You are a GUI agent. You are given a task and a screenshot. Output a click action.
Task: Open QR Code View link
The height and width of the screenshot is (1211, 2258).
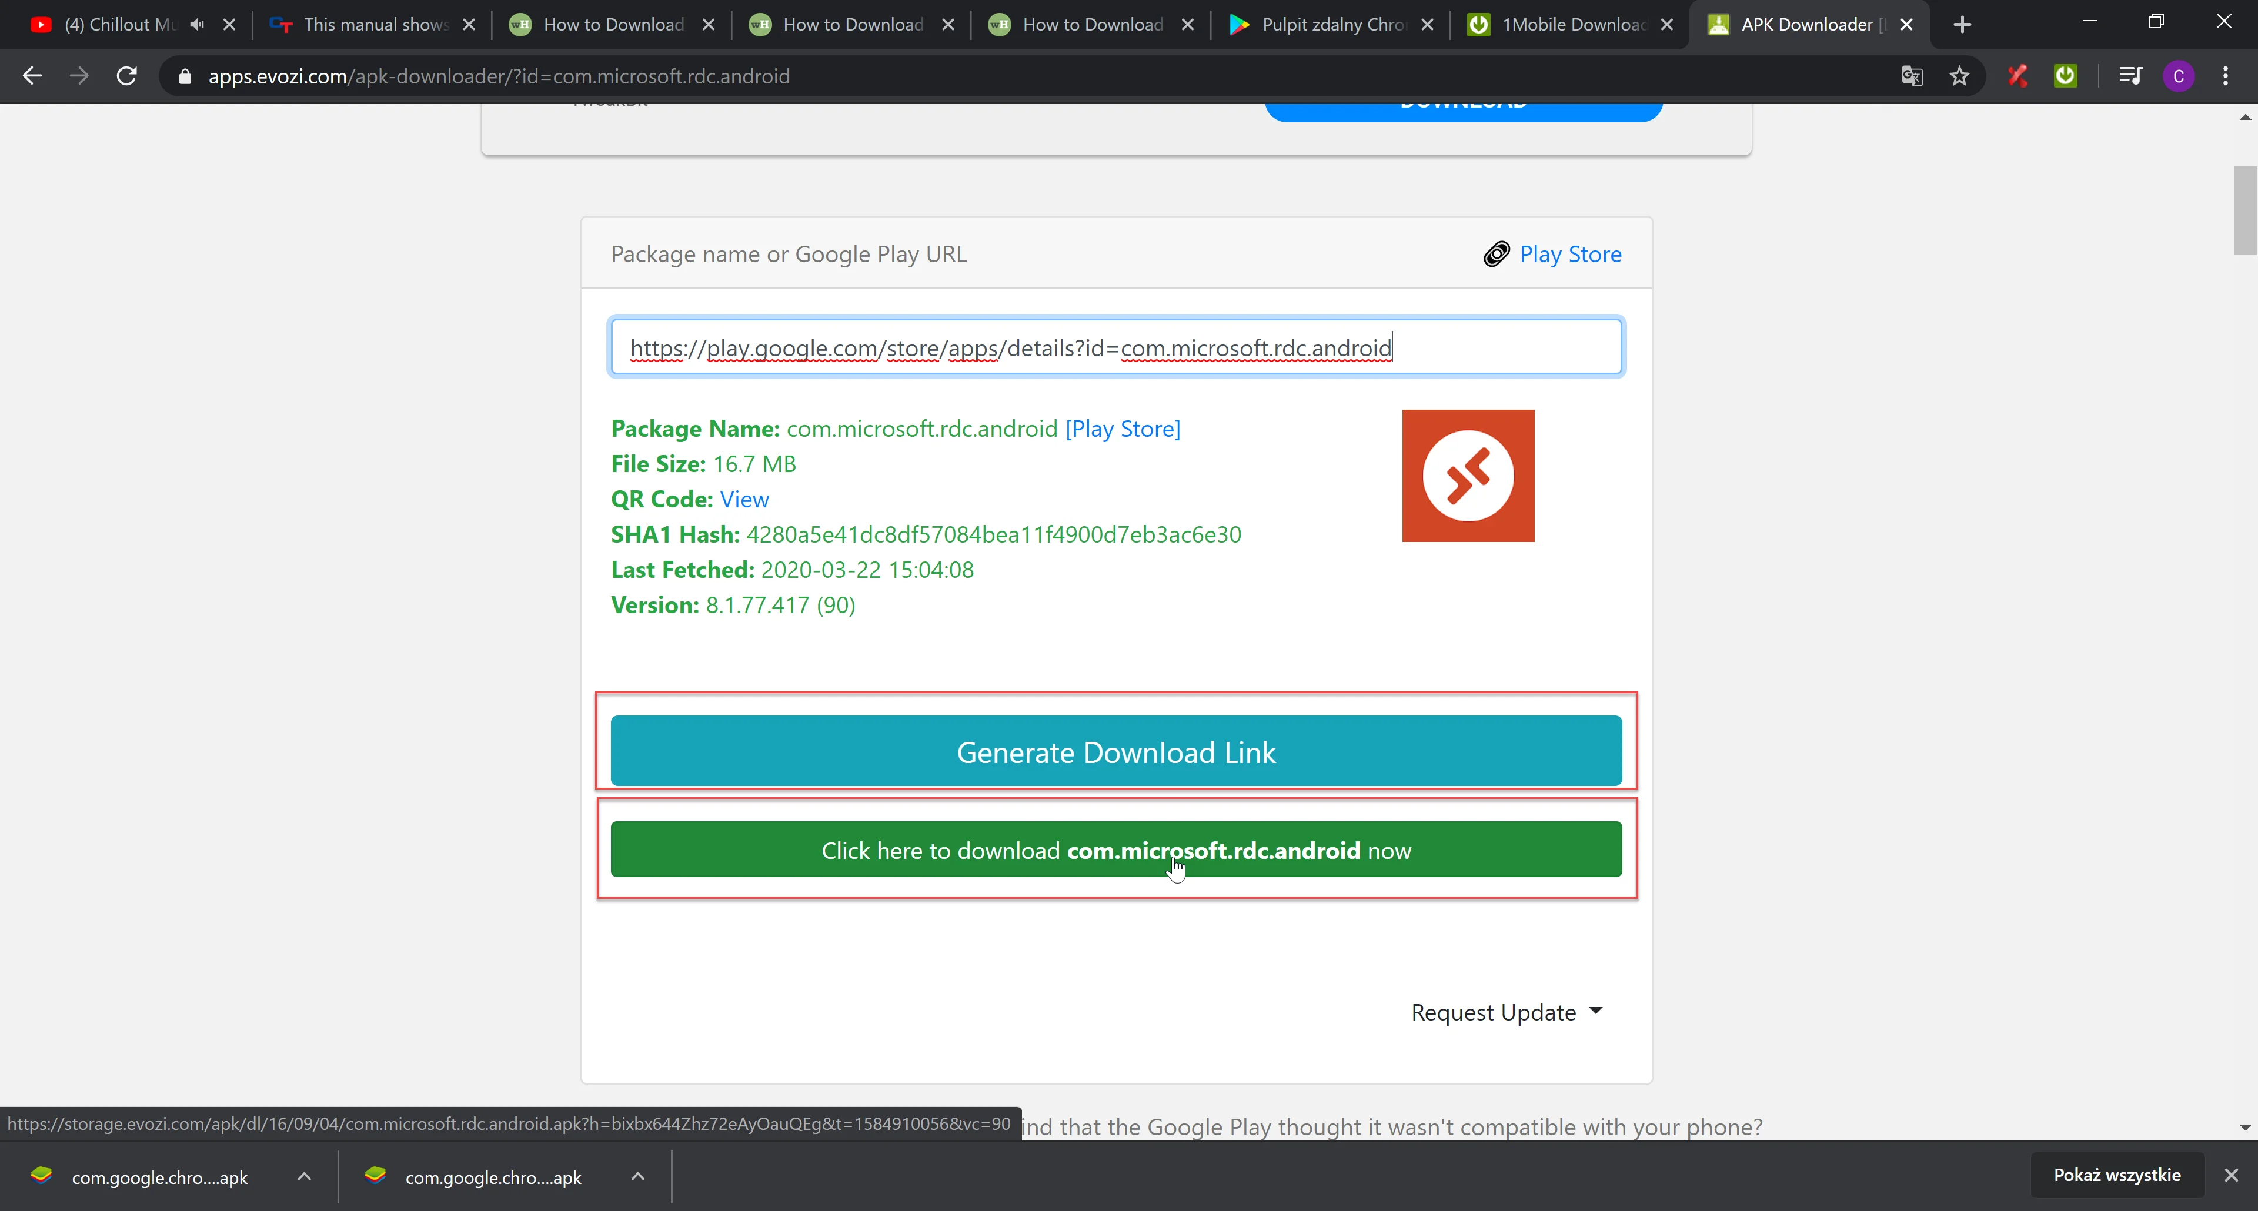[x=743, y=500]
